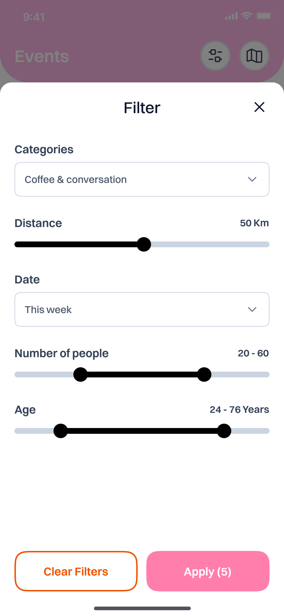
Task: Tap the battery status icon
Action: point(264,16)
